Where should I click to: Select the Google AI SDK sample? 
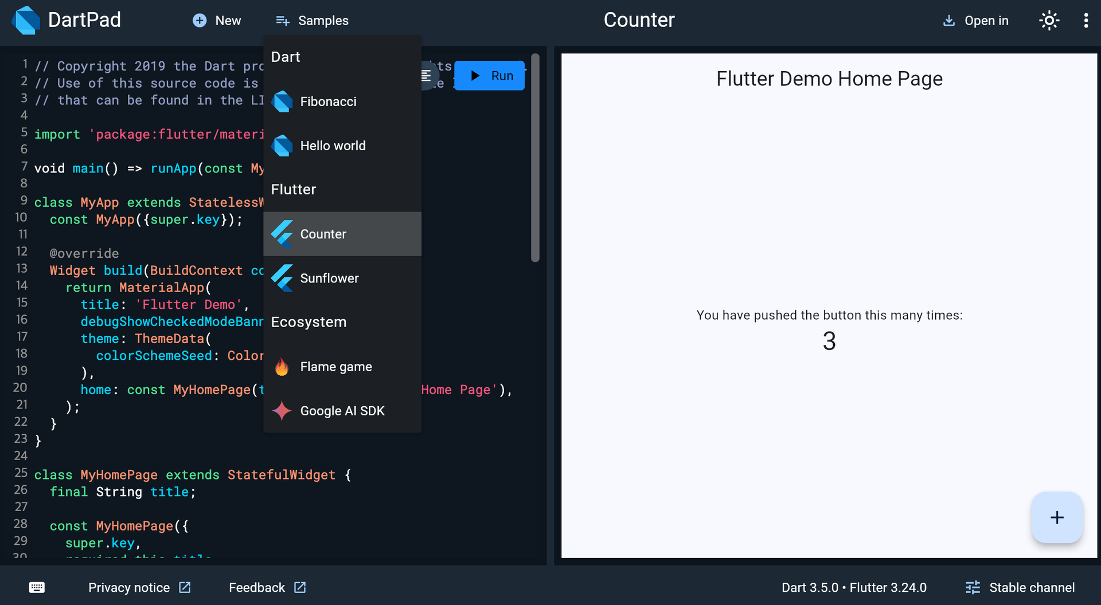coord(342,411)
